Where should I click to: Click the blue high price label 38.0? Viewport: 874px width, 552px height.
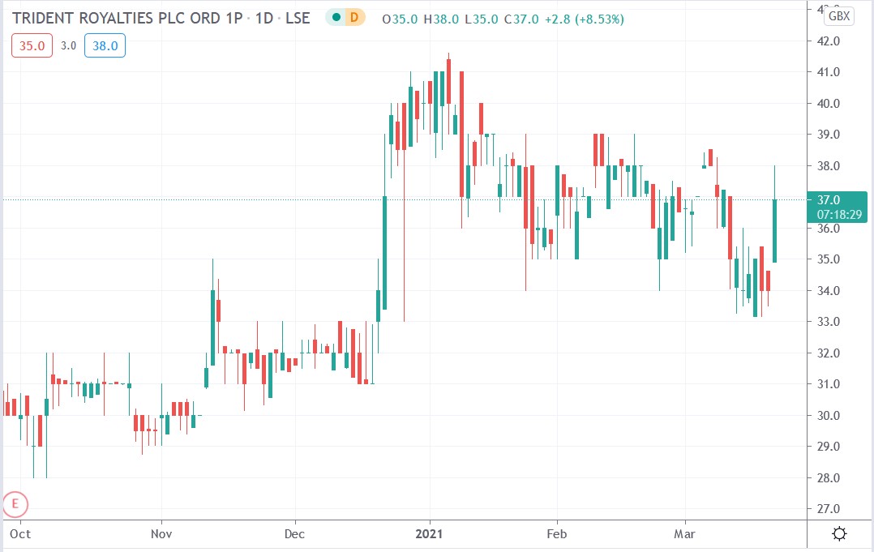tap(105, 45)
